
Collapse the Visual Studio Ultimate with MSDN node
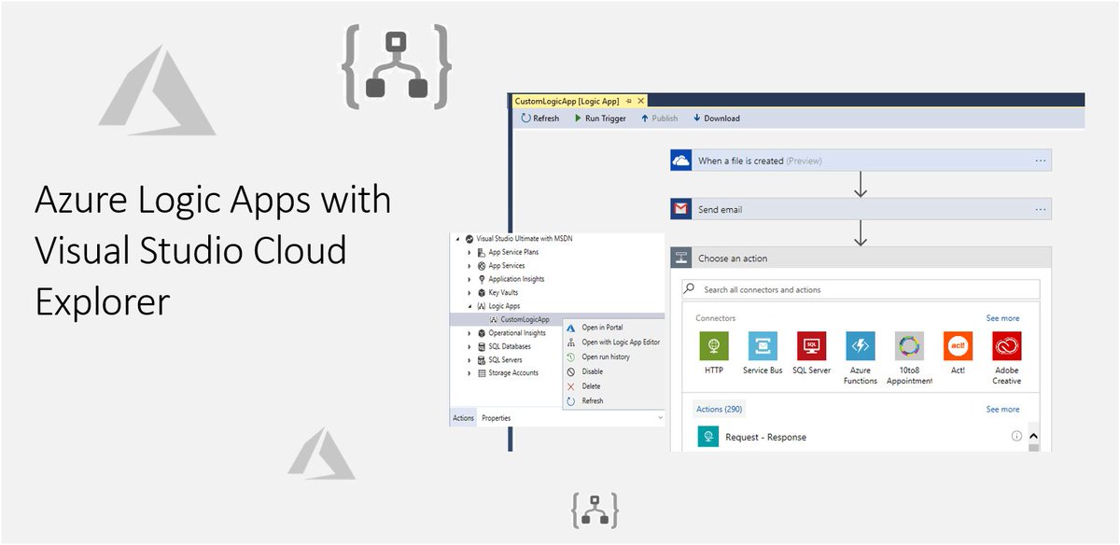(458, 238)
